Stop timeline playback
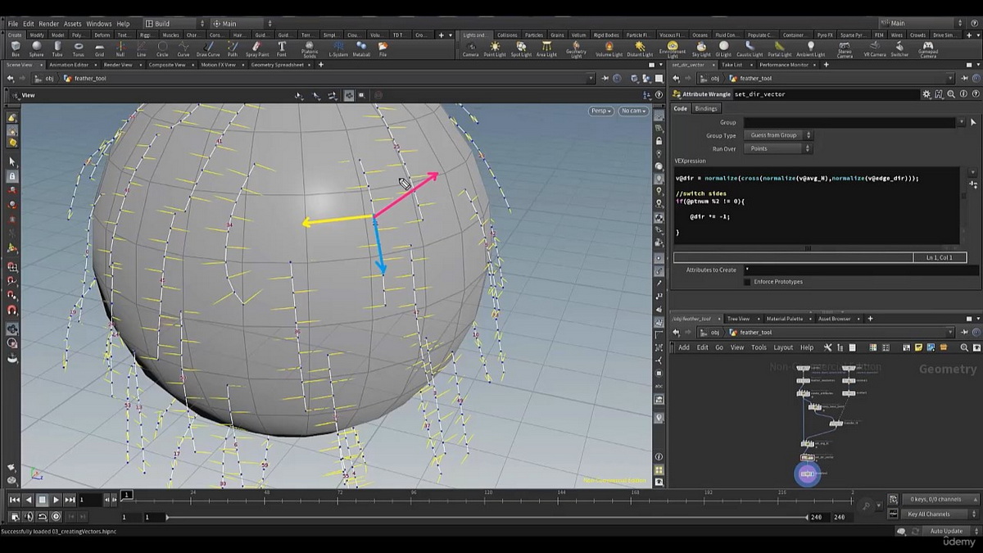983x553 pixels. [x=42, y=500]
